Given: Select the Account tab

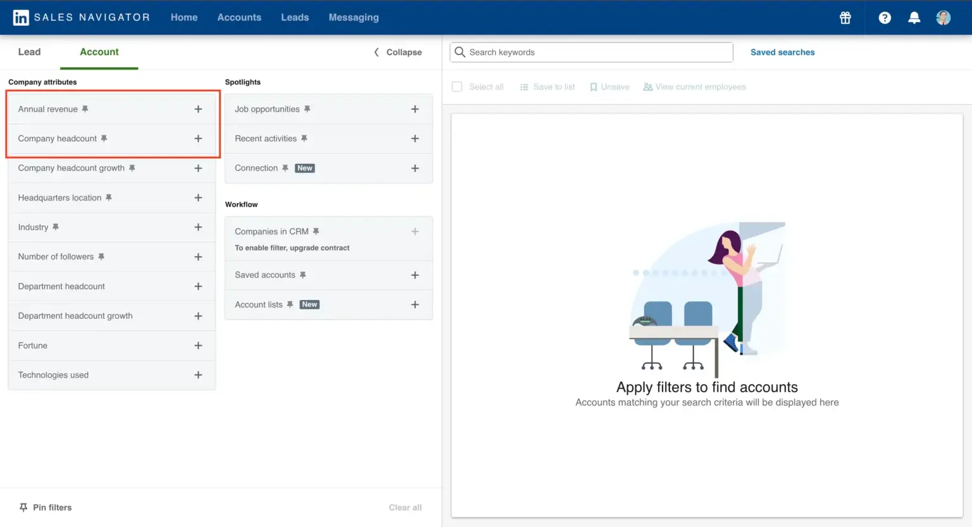Looking at the screenshot, I should click(99, 52).
